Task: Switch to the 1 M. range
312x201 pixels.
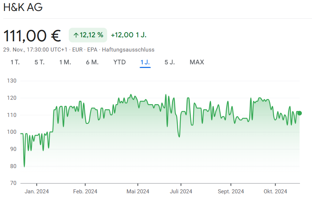Action: coord(65,62)
